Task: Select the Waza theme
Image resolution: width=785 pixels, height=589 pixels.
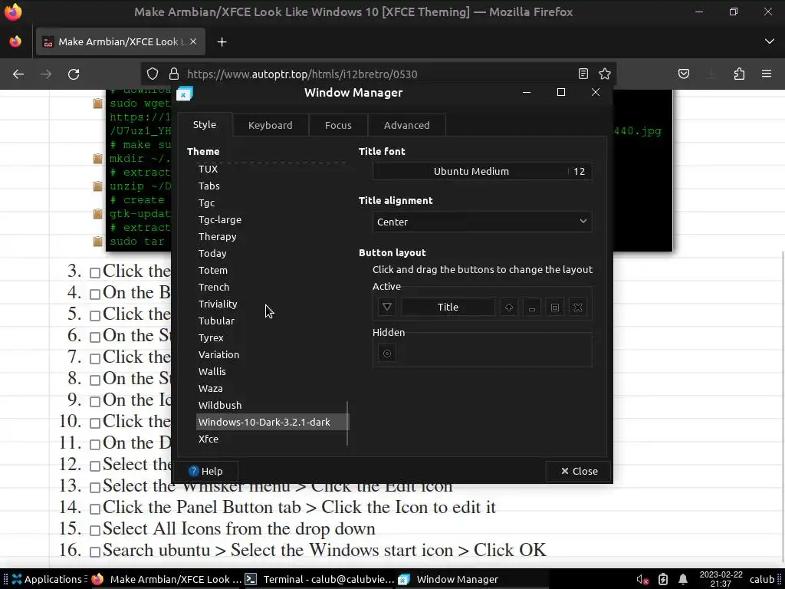Action: coord(272,388)
